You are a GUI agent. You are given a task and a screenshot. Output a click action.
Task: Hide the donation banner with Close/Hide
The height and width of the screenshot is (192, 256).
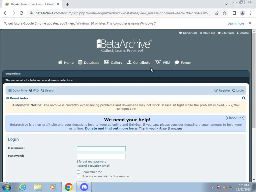point(235,118)
